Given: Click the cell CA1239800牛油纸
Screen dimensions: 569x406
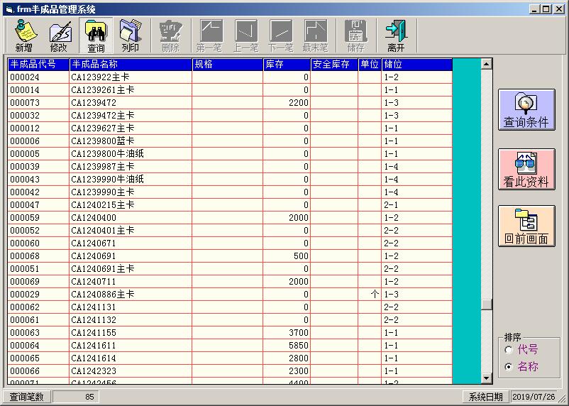Looking at the screenshot, I should pos(131,153).
